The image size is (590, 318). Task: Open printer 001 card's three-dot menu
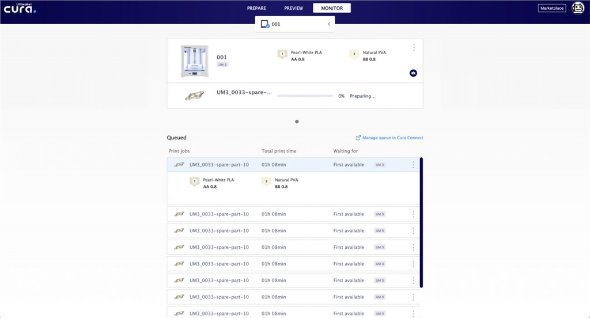414,48
